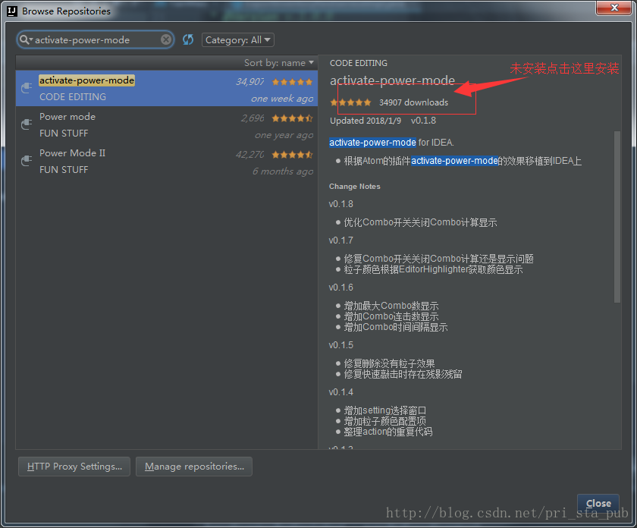Click the '修复删除没有粒子效果' bullet
Screen dimensions: 637x528
389,363
